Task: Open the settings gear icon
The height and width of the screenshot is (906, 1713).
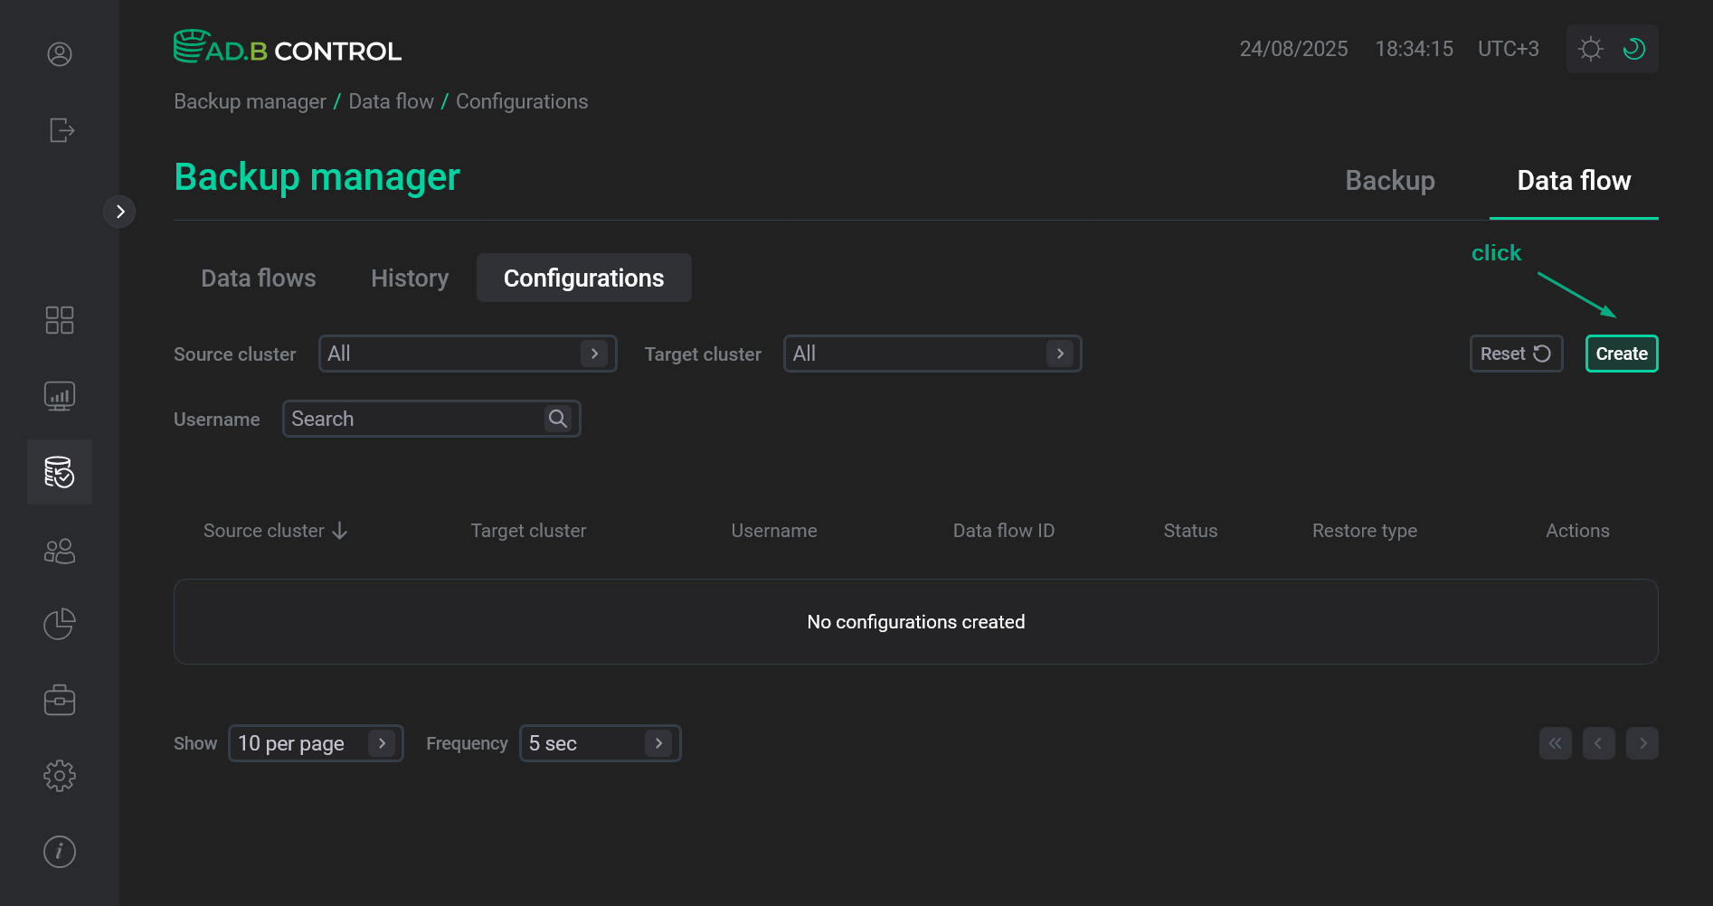Action: coord(60,775)
